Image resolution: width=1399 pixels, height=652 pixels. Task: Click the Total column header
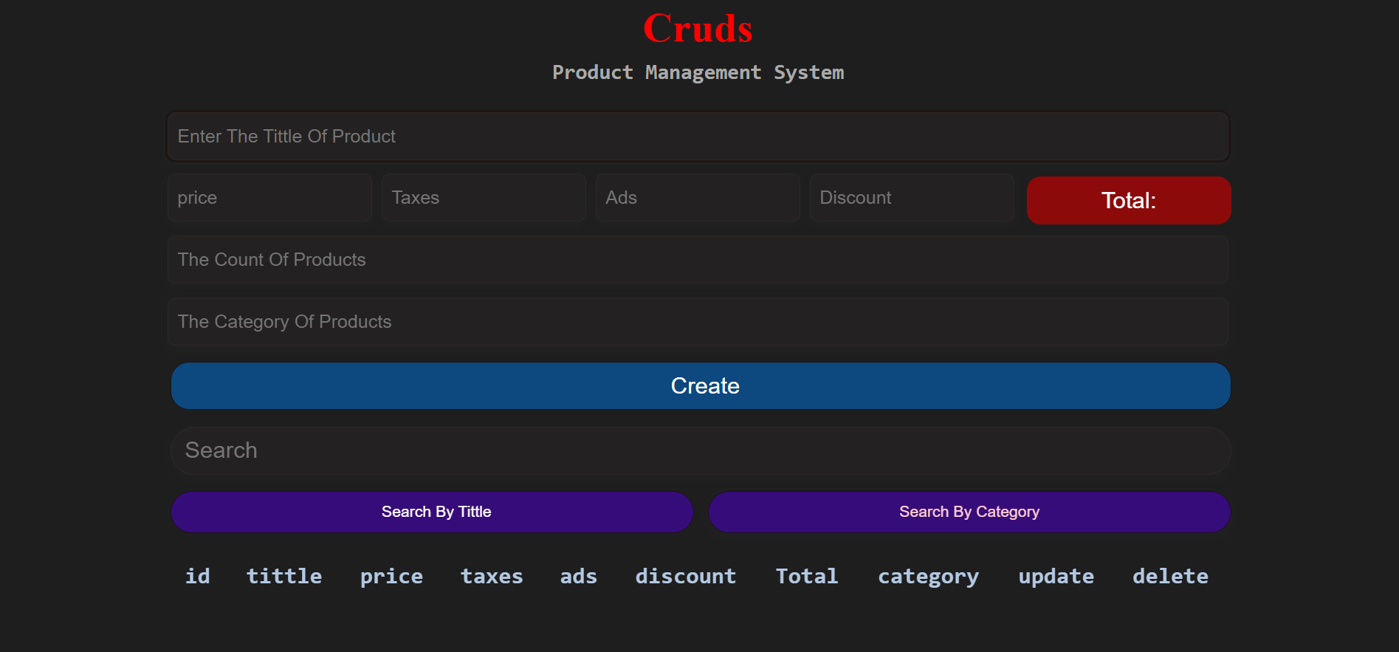(x=807, y=576)
